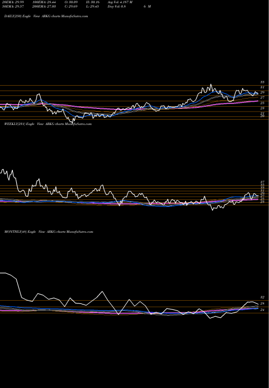This screenshot has height=388, width=269.
Task: Click the Day Vol: 0.8 text
Action: point(117,6)
